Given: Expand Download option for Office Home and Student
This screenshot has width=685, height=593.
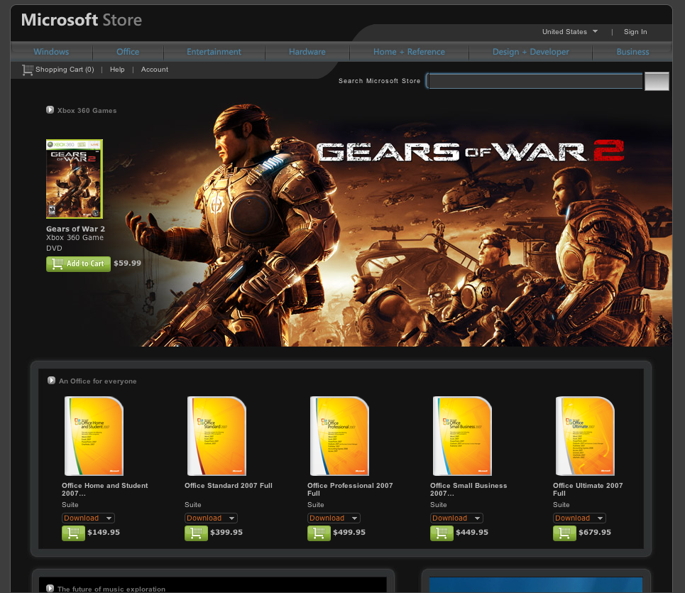Looking at the screenshot, I should click(88, 518).
